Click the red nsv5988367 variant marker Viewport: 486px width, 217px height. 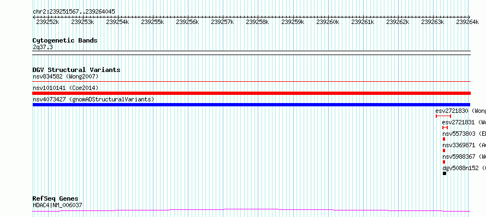click(x=444, y=162)
